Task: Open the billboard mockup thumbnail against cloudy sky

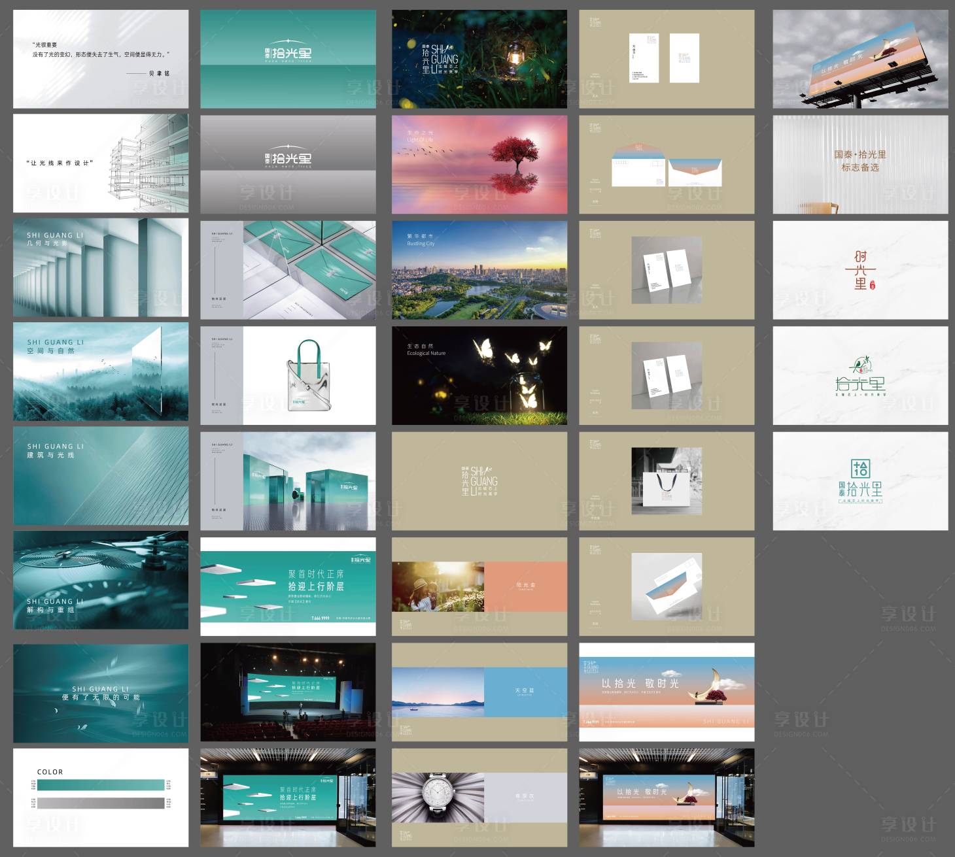Action: click(x=860, y=59)
